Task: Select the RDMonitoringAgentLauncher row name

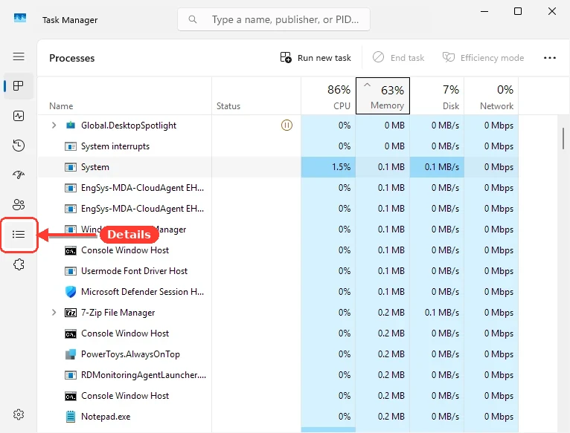Action: 144,375
